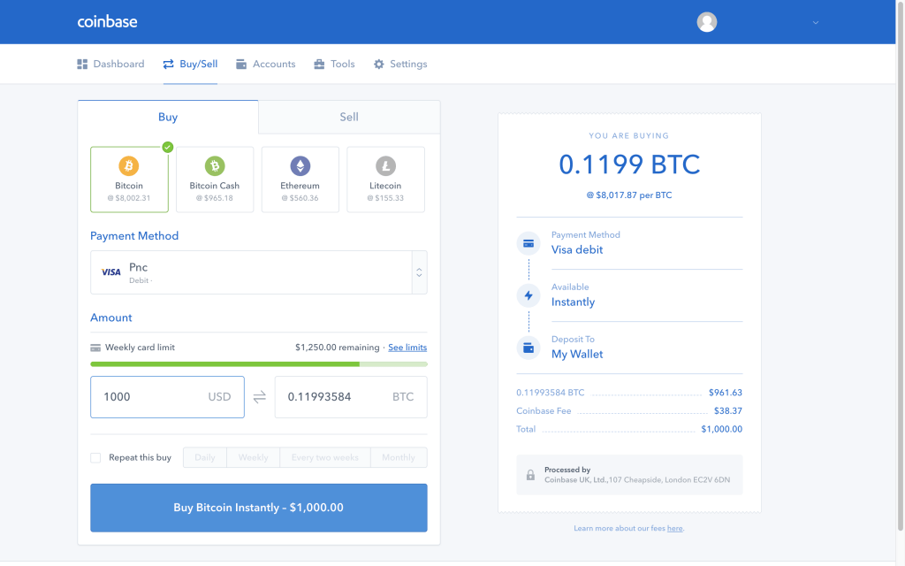The height and width of the screenshot is (566, 905).
Task: Click the My Wallet deposit text
Action: coord(577,355)
